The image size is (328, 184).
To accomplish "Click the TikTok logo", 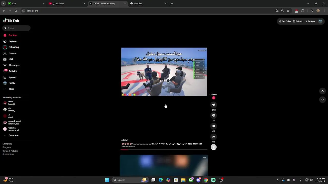I will click(x=11, y=21).
